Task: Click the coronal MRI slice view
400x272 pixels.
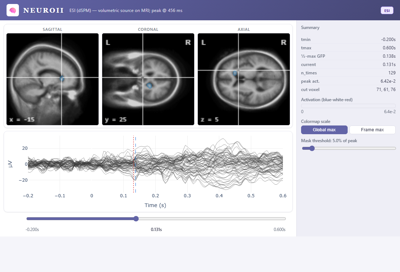Action: tap(148, 79)
